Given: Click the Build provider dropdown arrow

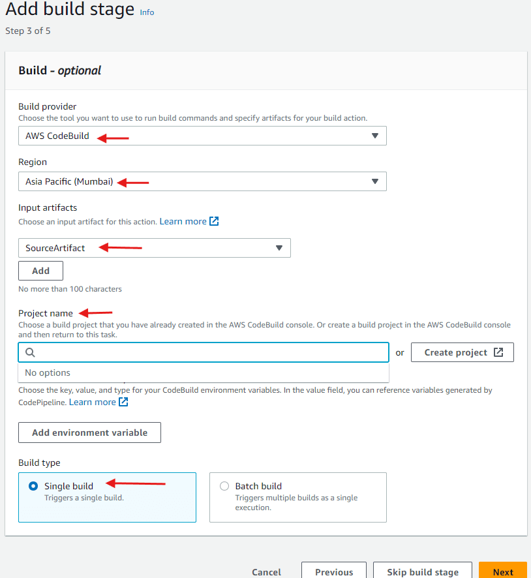Looking at the screenshot, I should pos(374,136).
